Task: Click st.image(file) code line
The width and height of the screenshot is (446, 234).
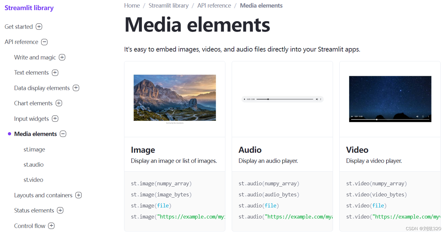Action: (151, 206)
